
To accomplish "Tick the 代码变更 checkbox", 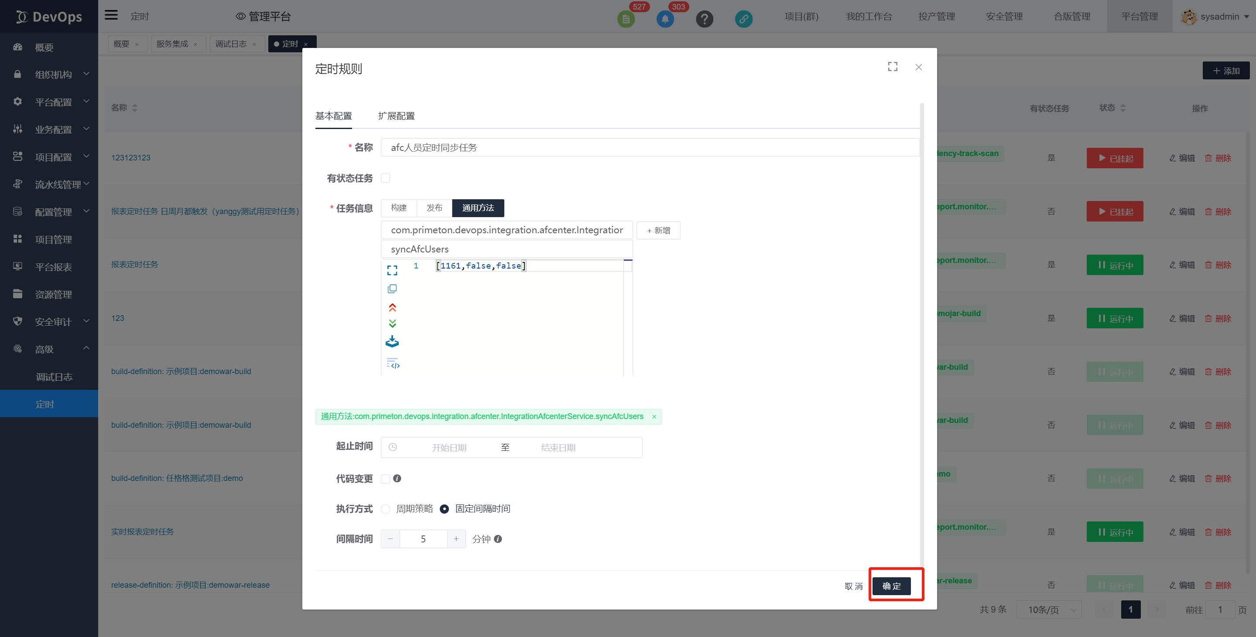I will click(385, 478).
